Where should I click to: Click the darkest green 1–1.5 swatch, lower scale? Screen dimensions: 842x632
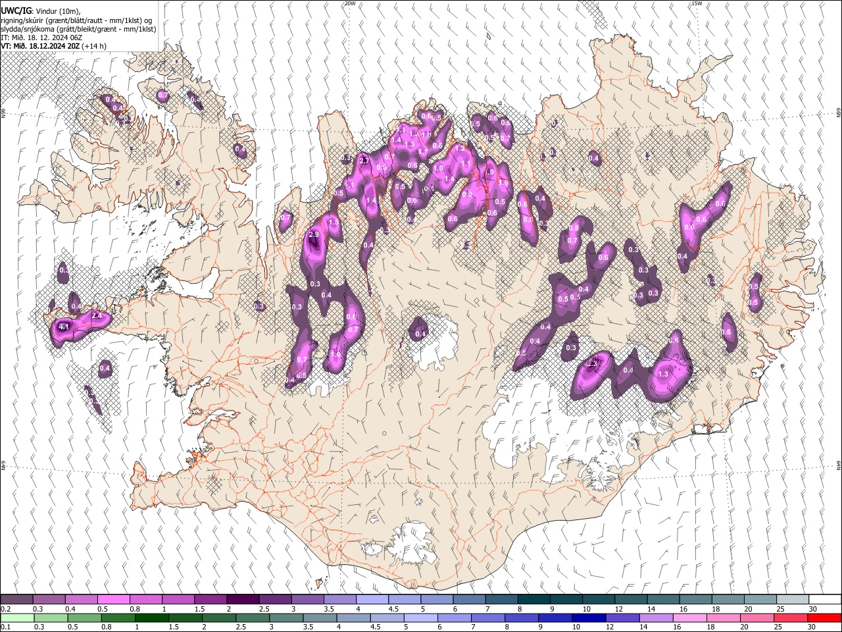(151, 618)
